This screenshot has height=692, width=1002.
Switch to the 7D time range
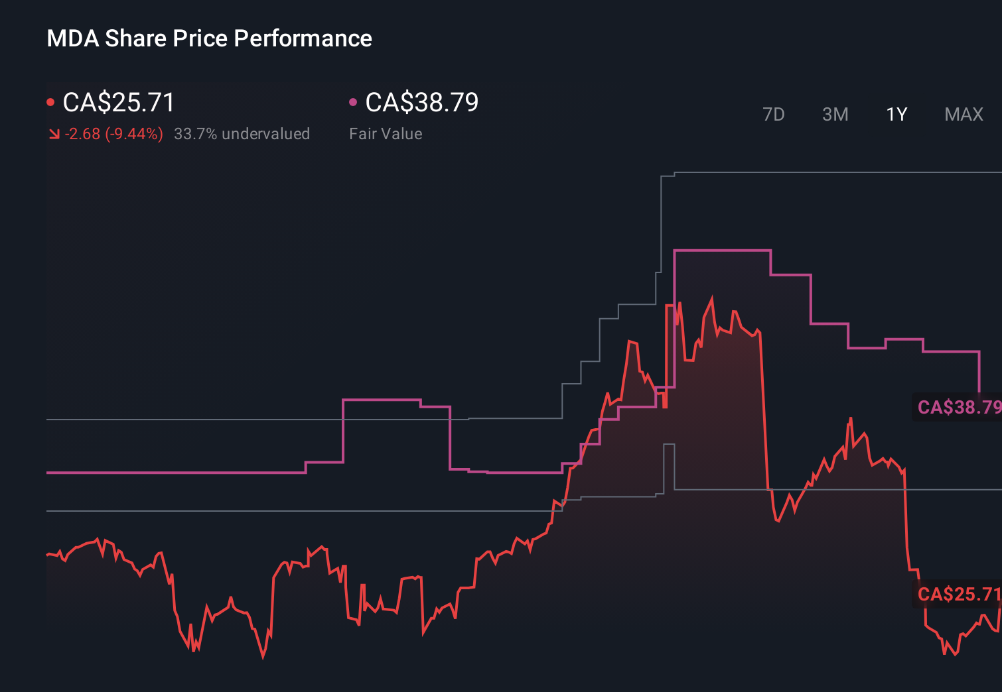tap(774, 114)
